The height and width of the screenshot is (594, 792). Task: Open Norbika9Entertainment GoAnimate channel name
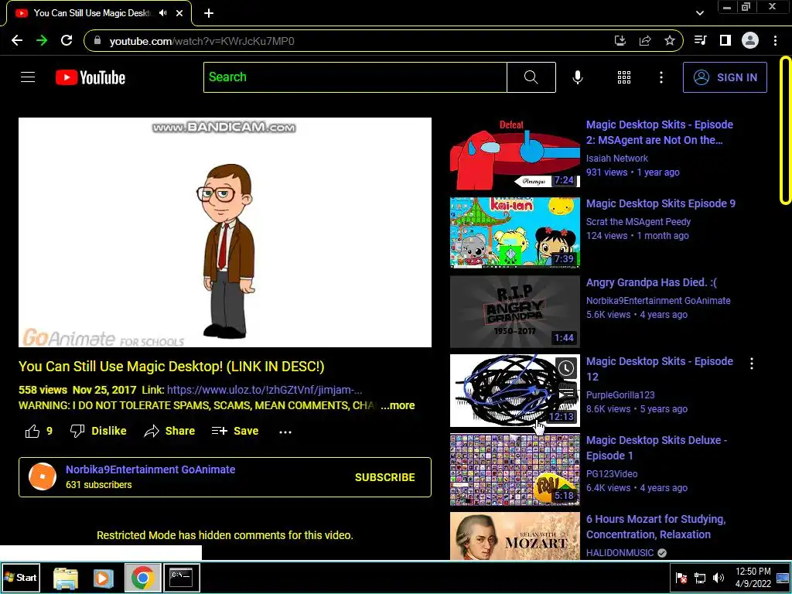coord(151,469)
